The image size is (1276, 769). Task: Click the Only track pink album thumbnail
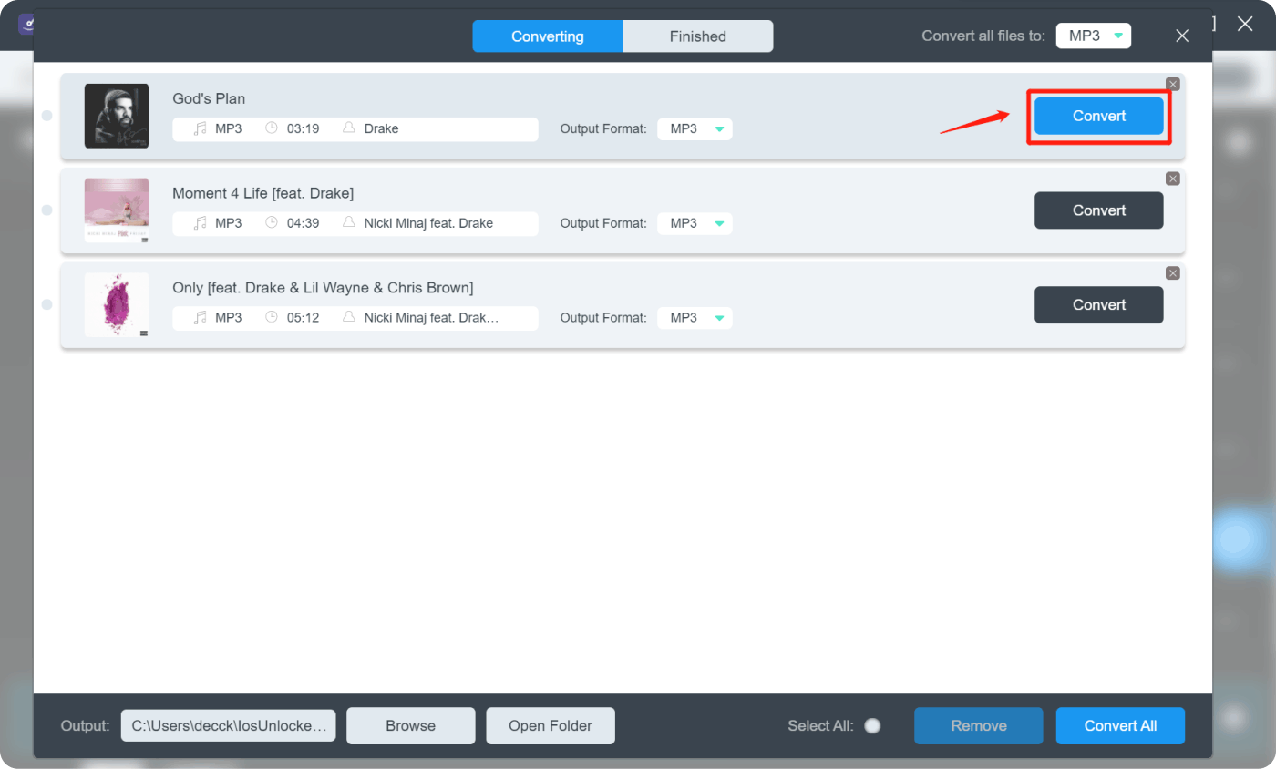pyautogui.click(x=117, y=304)
